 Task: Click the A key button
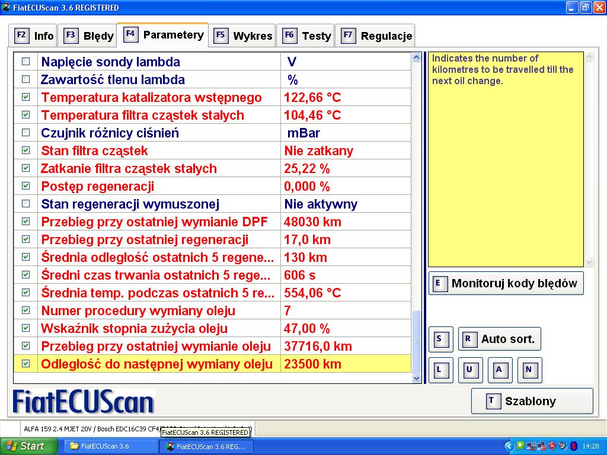(x=500, y=370)
